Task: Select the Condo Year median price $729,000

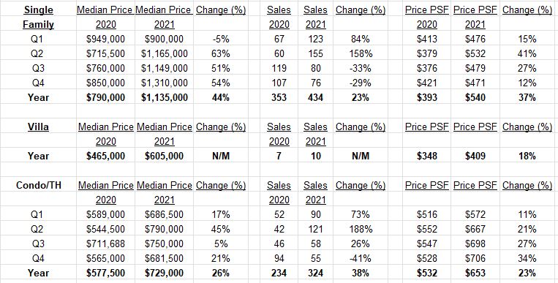Action: coord(164,273)
